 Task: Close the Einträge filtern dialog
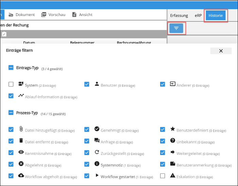point(221,51)
